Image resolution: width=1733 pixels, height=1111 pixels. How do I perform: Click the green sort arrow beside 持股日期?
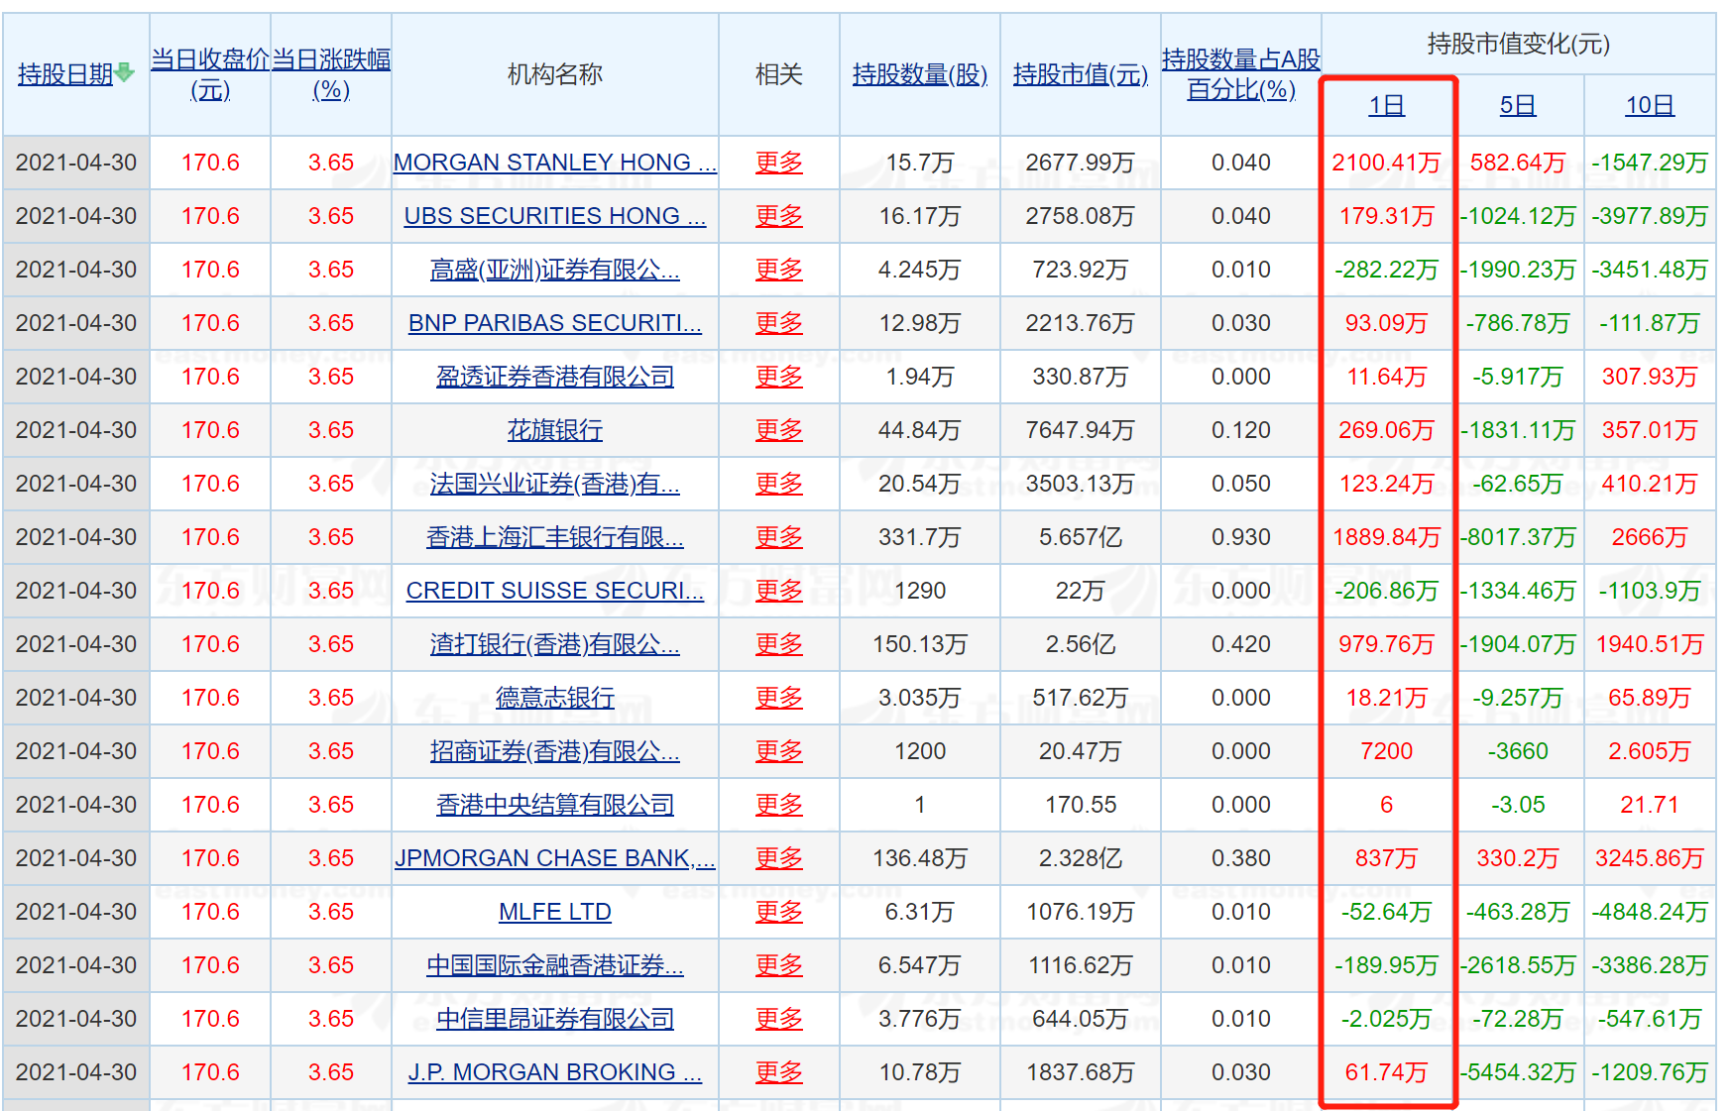(124, 72)
